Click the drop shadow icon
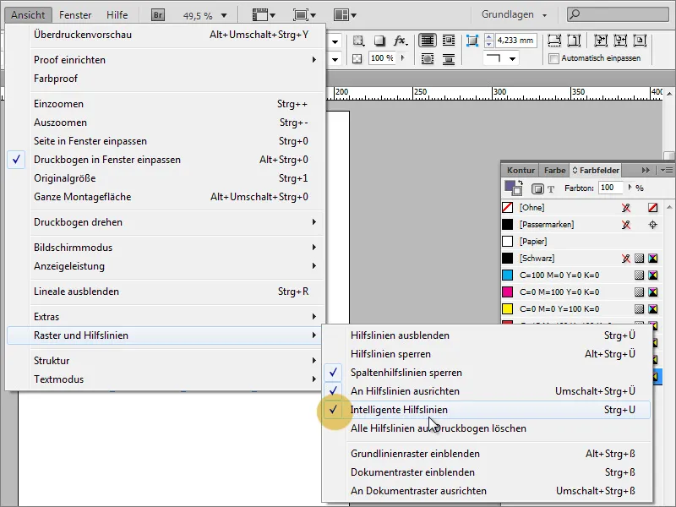 [379, 41]
